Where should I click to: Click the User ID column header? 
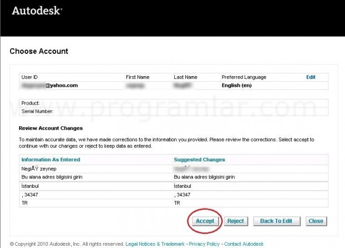pyautogui.click(x=29, y=77)
